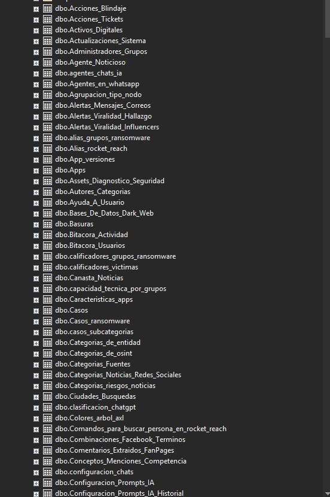Select table icon of dbo.Agentes_en_whatsapp
This screenshot has height=497, width=330.
point(47,84)
